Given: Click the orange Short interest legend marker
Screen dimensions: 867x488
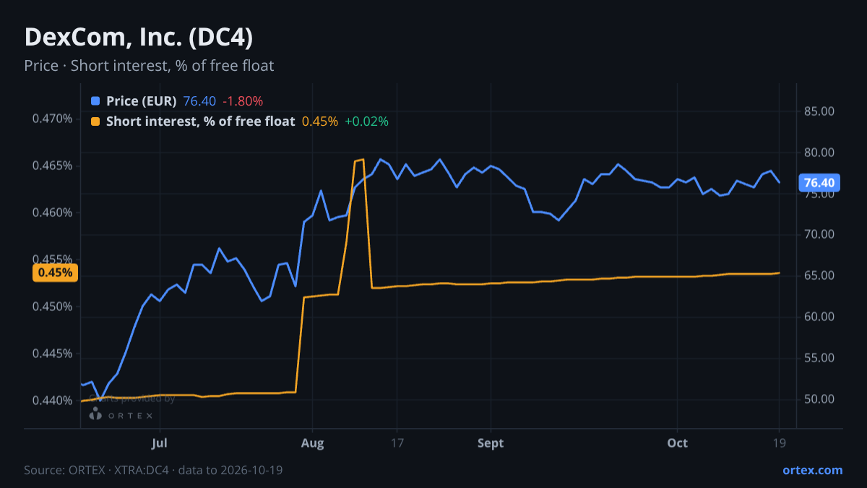Looking at the screenshot, I should pyautogui.click(x=95, y=121).
